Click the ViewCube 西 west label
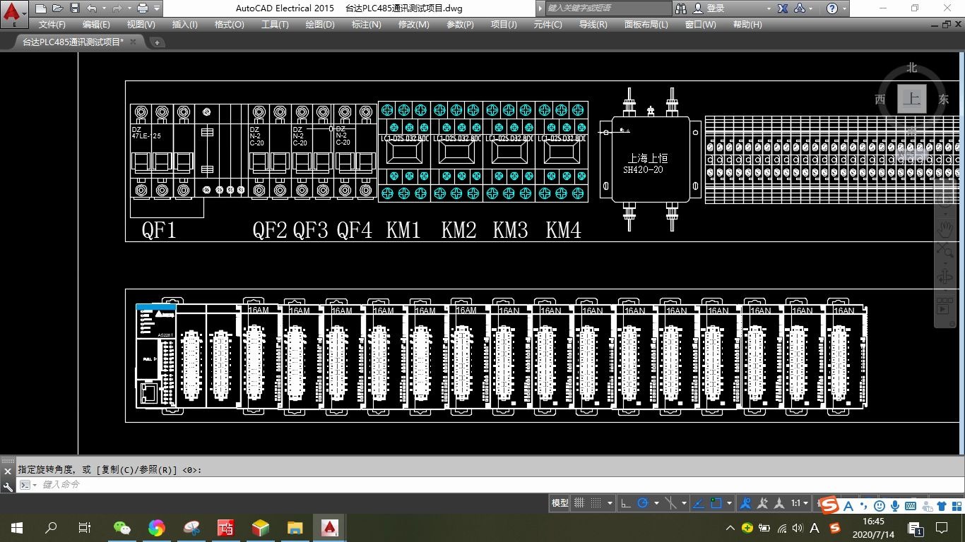 880,99
